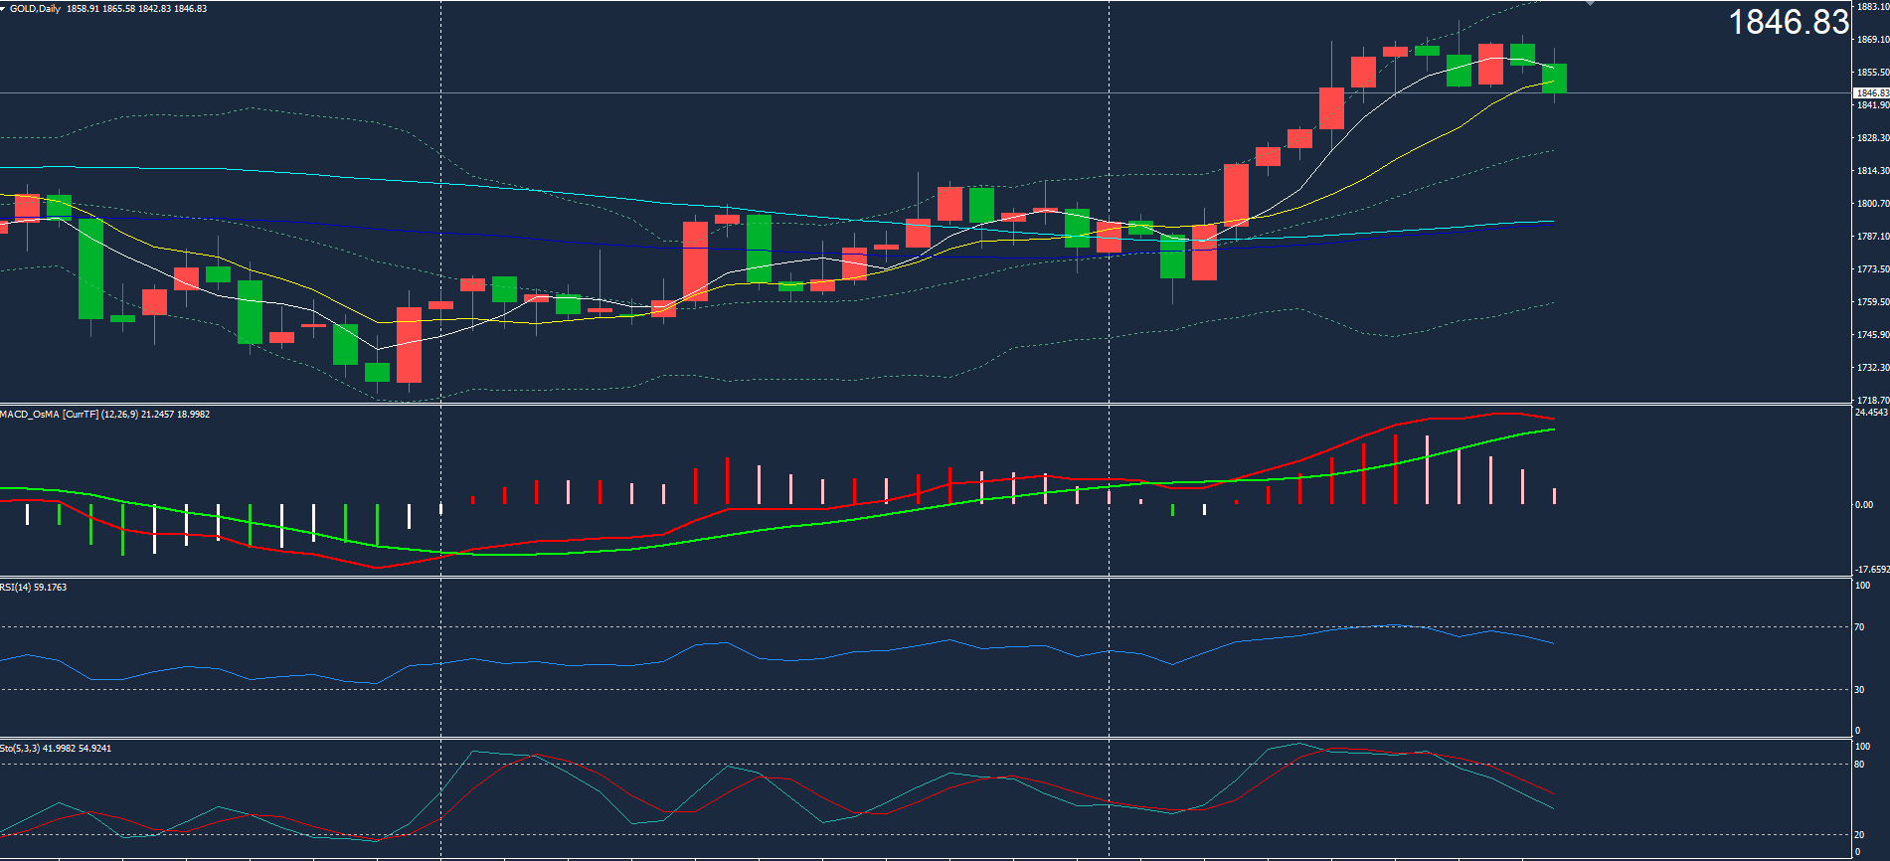Click the 1828.30 price axis label
Image resolution: width=1890 pixels, height=861 pixels.
[1873, 138]
